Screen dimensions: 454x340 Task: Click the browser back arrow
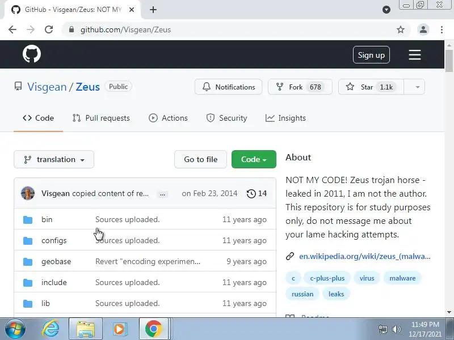12,29
